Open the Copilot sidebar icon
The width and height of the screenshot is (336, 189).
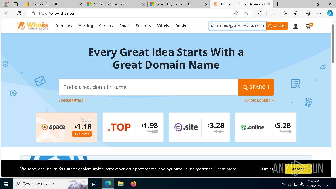pyautogui.click(x=330, y=13)
